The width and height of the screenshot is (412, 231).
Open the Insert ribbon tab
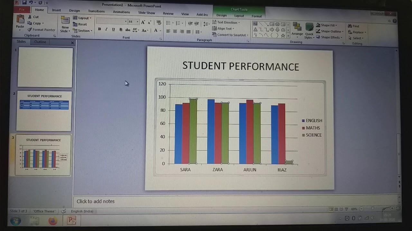(56, 10)
